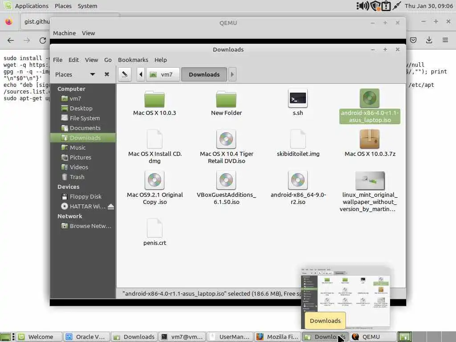Switch to Oracle V... taskbar window
The width and height of the screenshot is (456, 342).
[87, 337]
